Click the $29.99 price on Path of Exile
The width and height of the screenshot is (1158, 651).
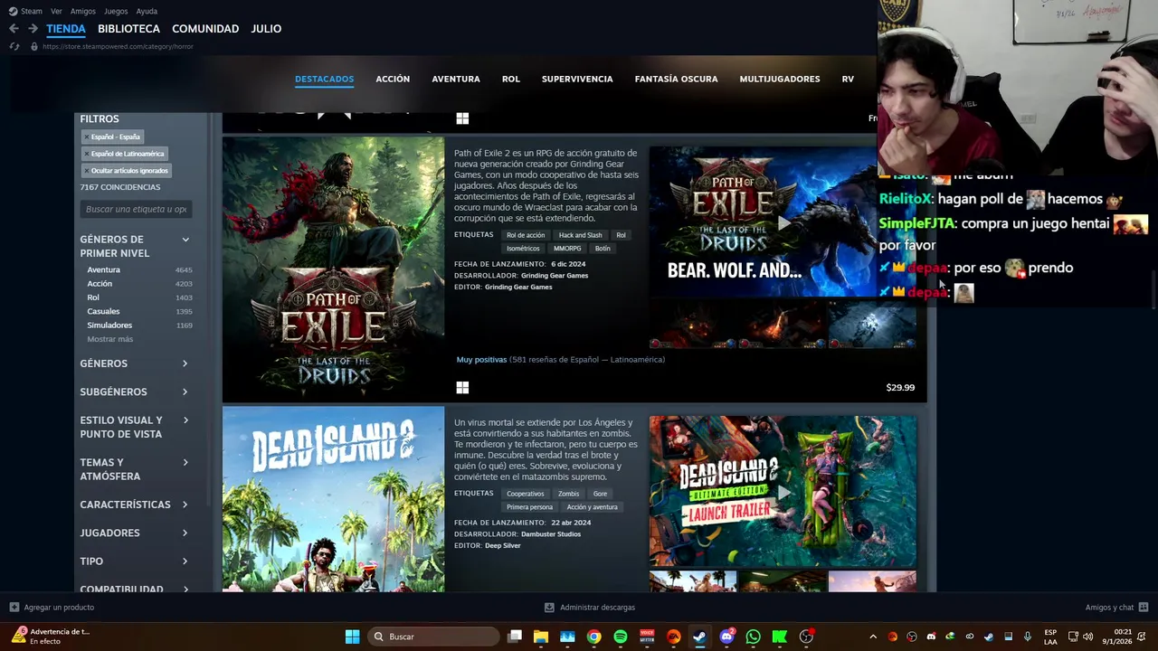[x=900, y=388]
